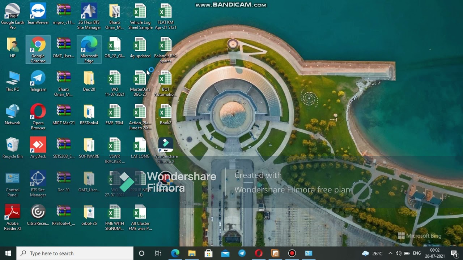Screen dimensions: 463x260
Task: Open the CitrixRecei desktop shortcut
Action: click(x=38, y=215)
